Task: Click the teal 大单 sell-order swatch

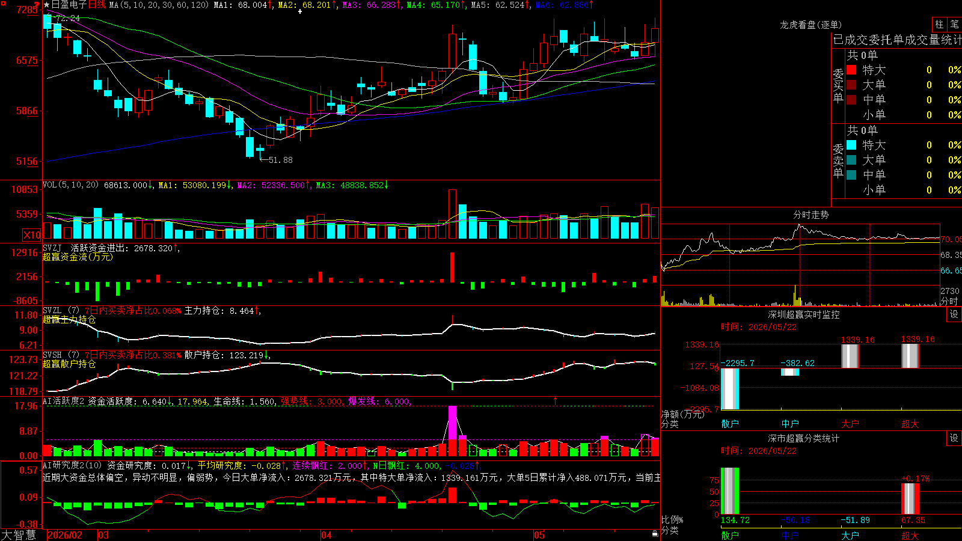Action: tap(851, 160)
